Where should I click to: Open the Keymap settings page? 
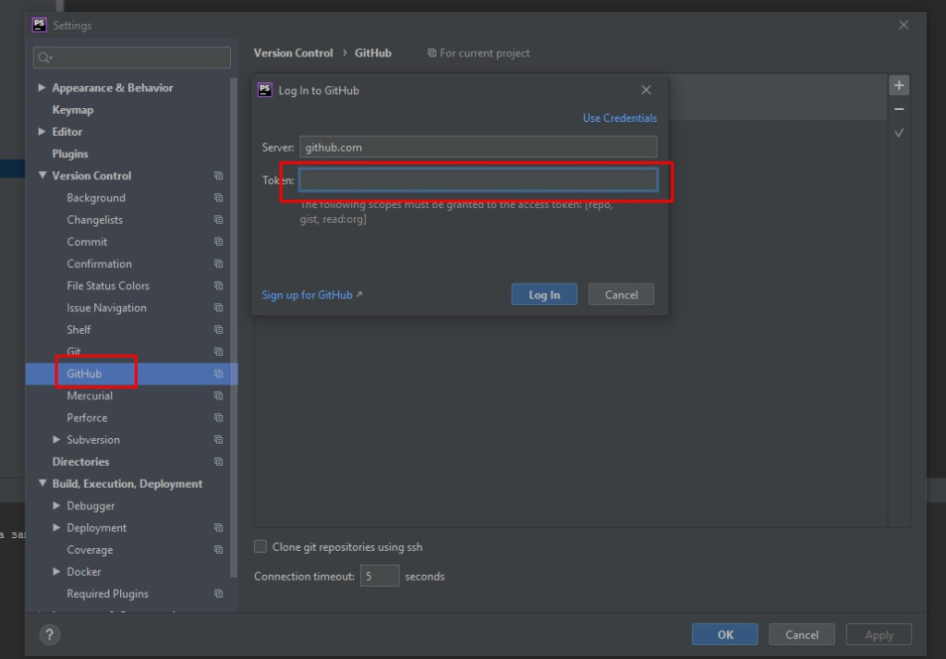coord(72,110)
